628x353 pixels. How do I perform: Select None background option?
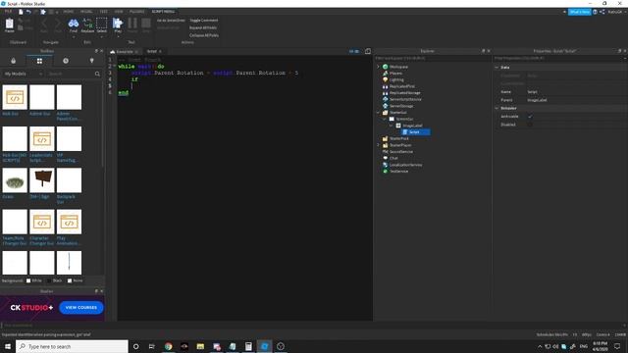70,281
